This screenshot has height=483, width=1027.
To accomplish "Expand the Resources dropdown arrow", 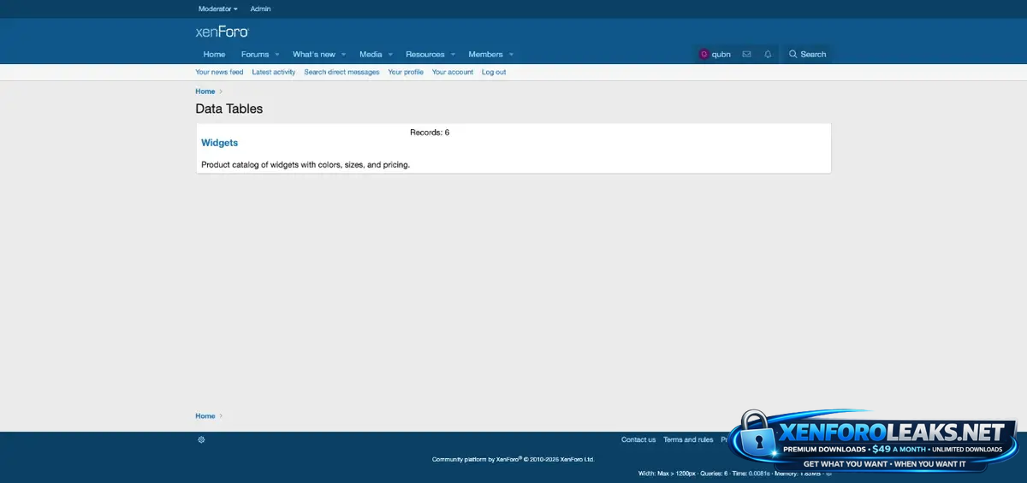I will pos(453,55).
